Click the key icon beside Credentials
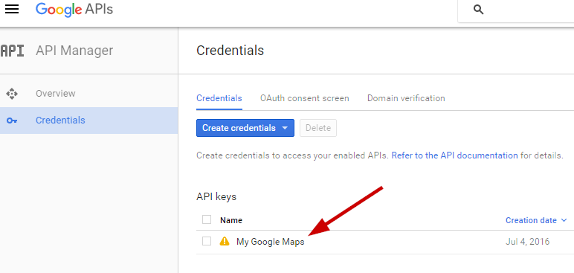 [12, 121]
